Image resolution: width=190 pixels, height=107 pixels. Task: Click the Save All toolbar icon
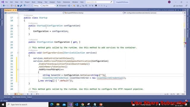pyautogui.click(x=21, y=6)
